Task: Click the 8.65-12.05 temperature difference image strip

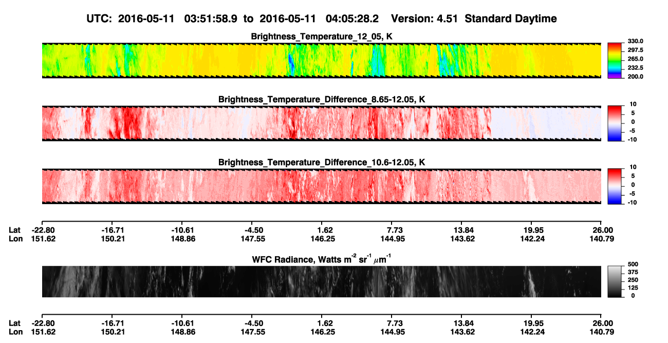Action: pos(321,123)
